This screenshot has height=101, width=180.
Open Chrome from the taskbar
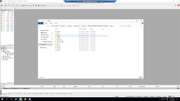click(x=25, y=99)
